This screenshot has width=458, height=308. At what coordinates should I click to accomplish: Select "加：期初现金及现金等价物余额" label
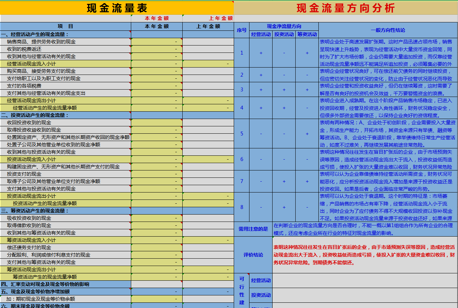click(41, 299)
